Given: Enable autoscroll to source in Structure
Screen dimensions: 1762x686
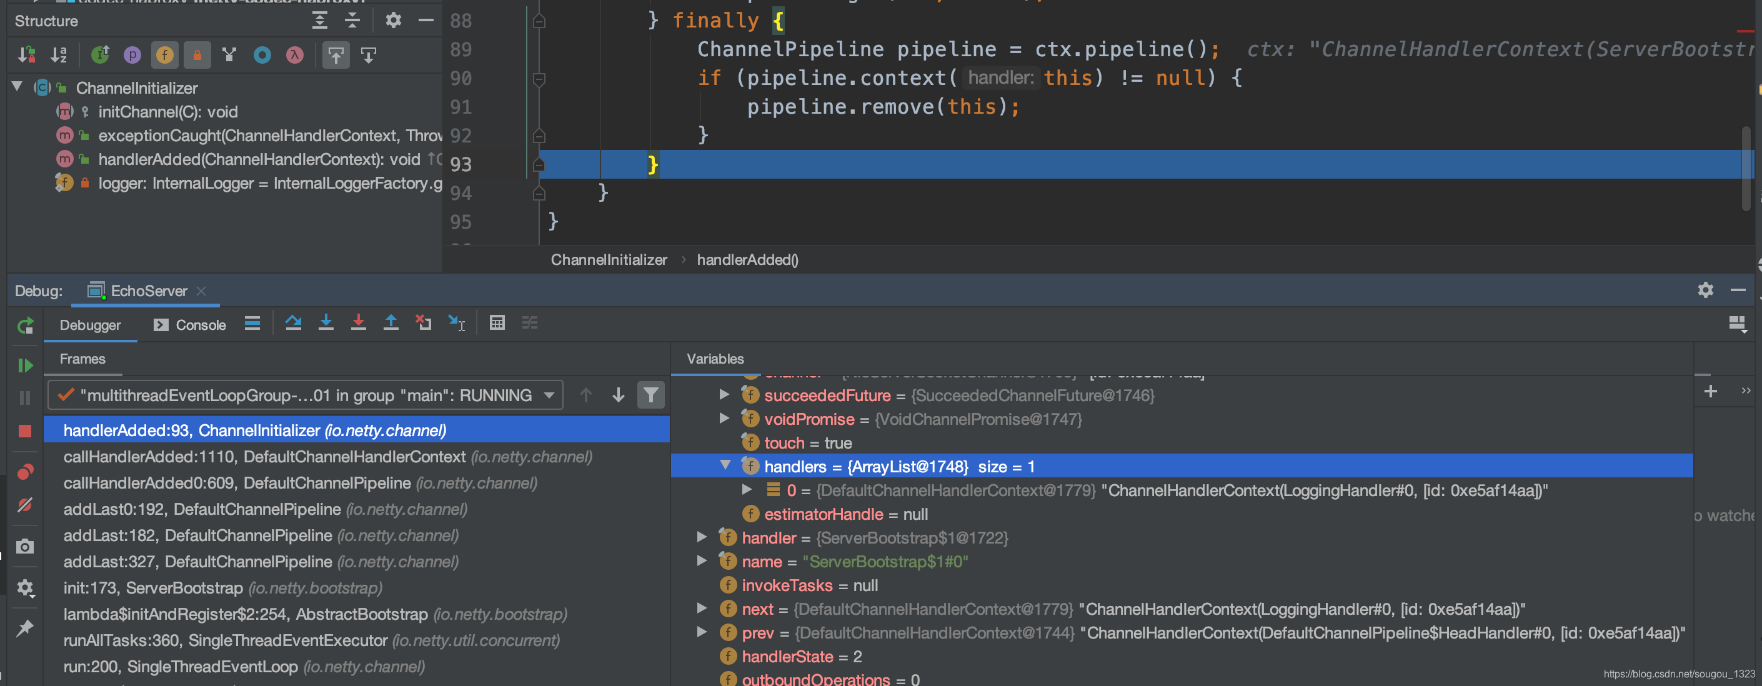Looking at the screenshot, I should 336,55.
